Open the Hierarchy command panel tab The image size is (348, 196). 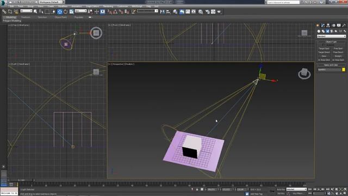[x=328, y=26]
